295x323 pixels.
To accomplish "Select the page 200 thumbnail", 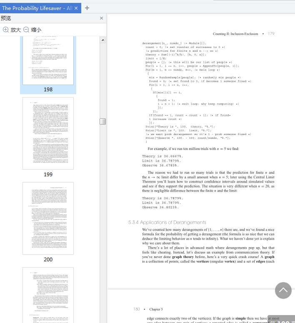I will point(48,218).
